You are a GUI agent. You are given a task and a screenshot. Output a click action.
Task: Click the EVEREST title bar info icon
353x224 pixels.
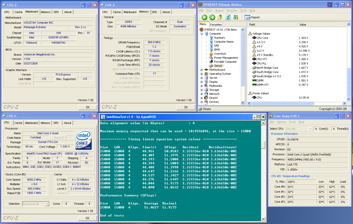200,4
